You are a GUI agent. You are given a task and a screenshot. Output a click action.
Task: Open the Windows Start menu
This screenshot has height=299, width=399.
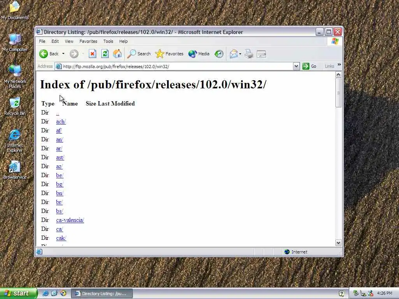coord(19,293)
